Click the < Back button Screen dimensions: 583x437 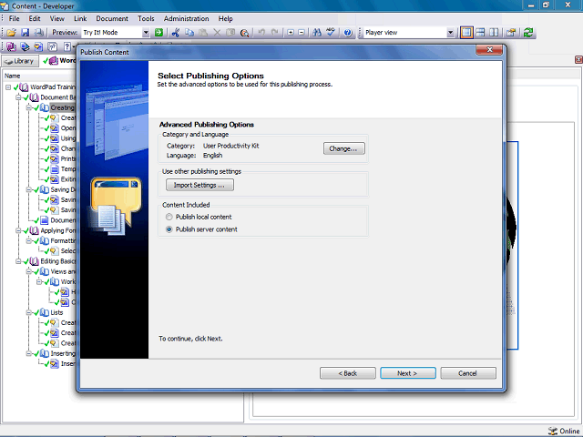(x=348, y=373)
